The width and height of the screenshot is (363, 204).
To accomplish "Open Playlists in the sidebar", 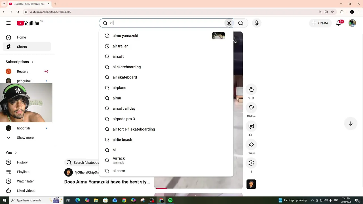I will (x=27, y=172).
